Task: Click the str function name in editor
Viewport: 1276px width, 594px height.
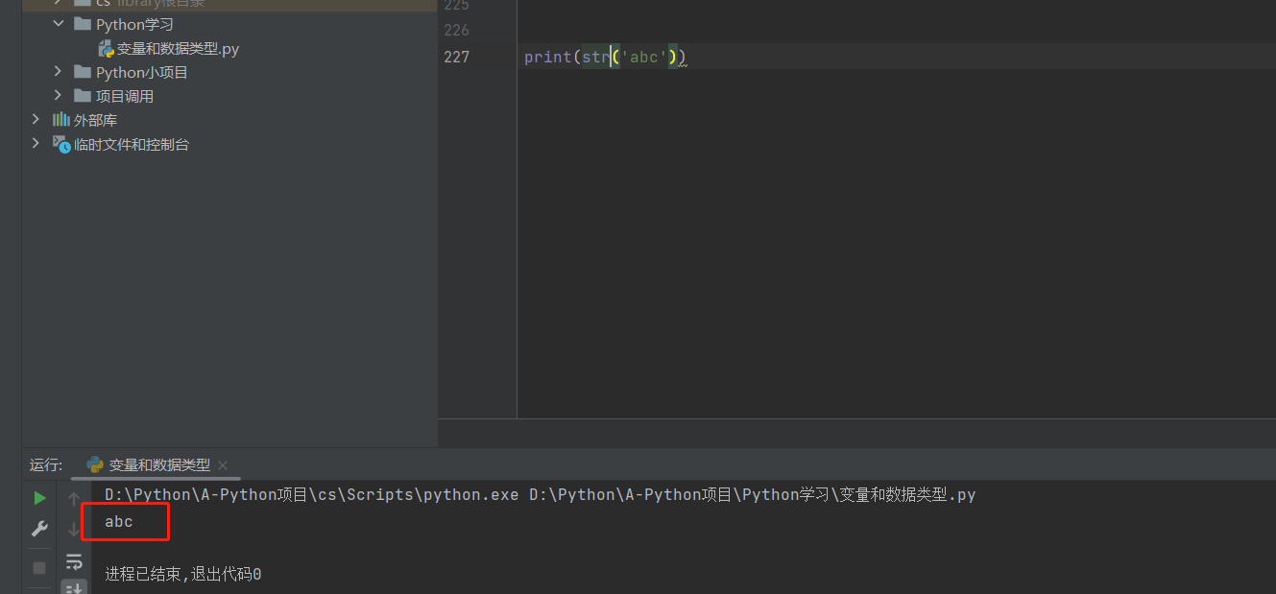Action: (x=595, y=57)
